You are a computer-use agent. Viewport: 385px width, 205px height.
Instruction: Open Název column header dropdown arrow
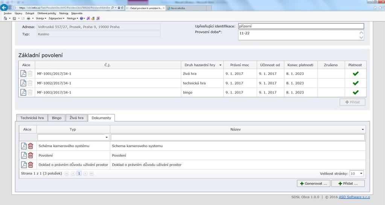point(363,129)
